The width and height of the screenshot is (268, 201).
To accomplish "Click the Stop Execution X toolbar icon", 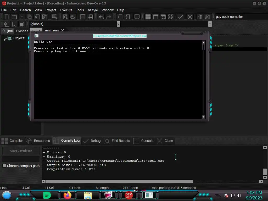I will click(x=190, y=17).
